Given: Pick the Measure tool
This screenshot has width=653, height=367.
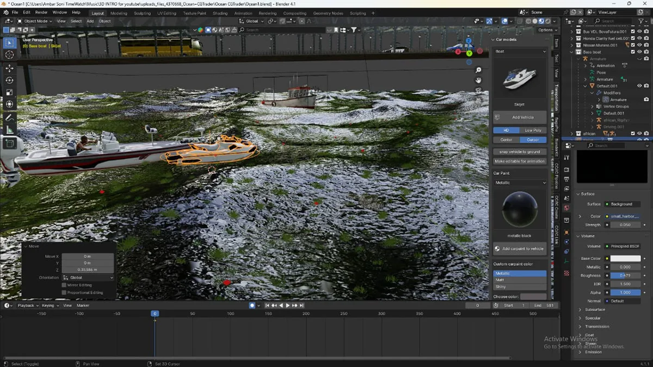Looking at the screenshot, I should pos(10,130).
